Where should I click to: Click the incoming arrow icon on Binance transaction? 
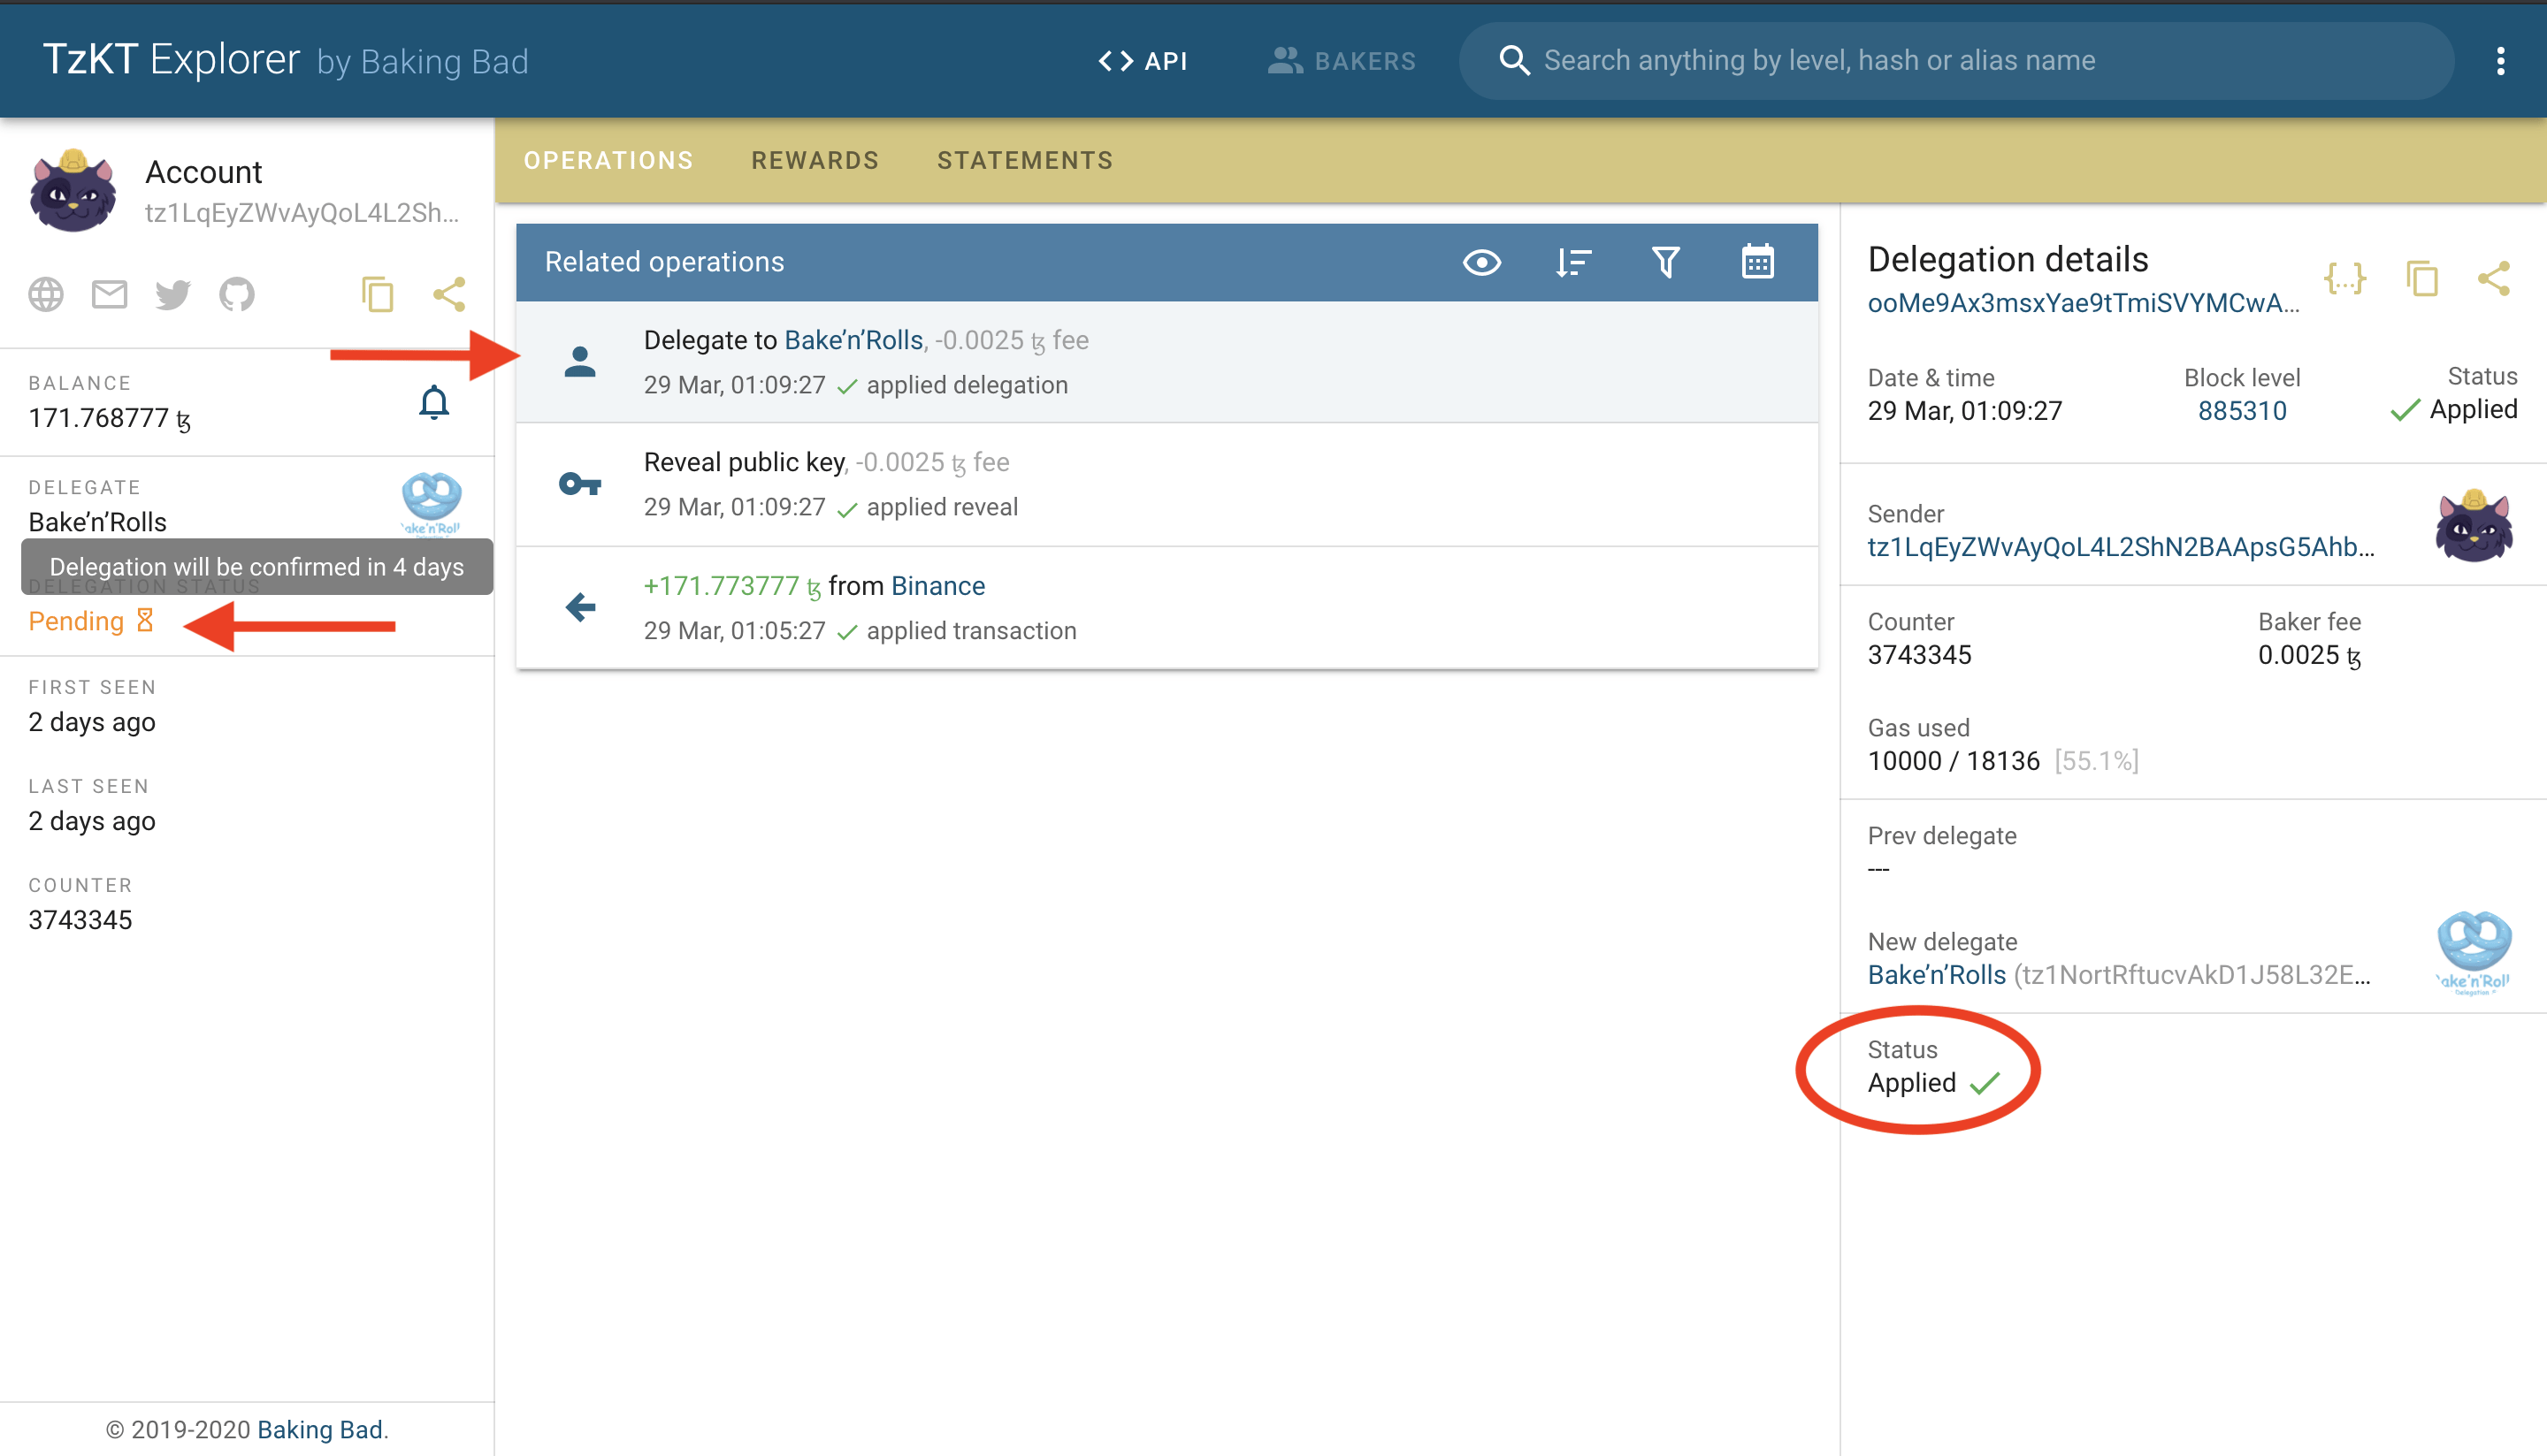coord(580,607)
